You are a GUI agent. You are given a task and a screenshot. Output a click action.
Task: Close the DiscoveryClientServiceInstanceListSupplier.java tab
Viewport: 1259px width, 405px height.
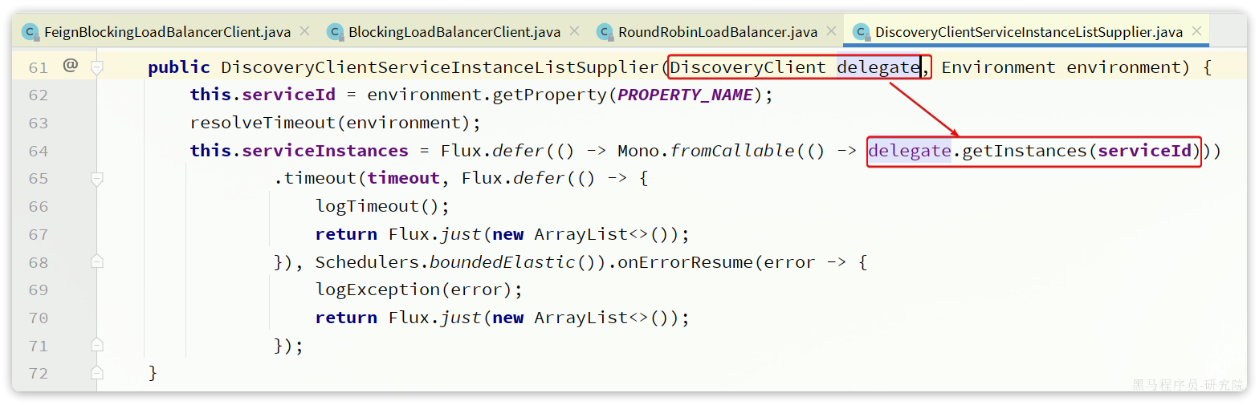[x=1196, y=31]
